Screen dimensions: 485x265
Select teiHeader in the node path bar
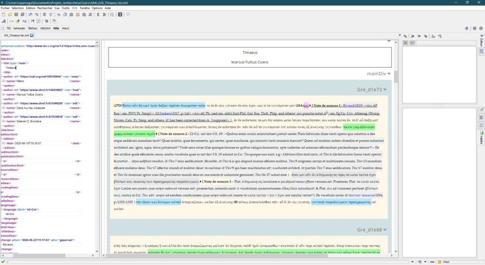tap(19, 28)
